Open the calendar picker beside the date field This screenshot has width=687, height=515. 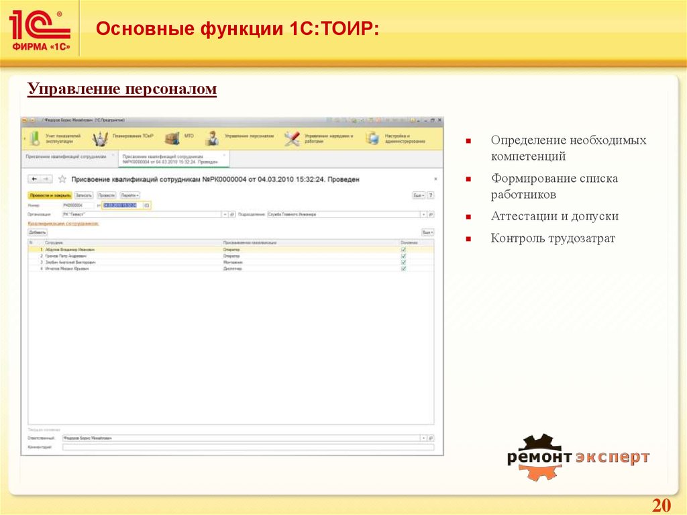[147, 205]
